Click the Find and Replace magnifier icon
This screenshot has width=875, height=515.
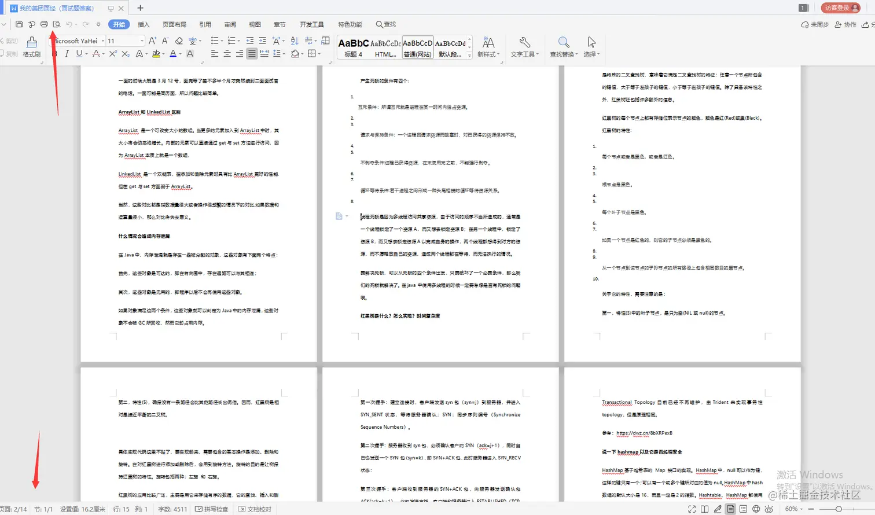click(x=563, y=42)
